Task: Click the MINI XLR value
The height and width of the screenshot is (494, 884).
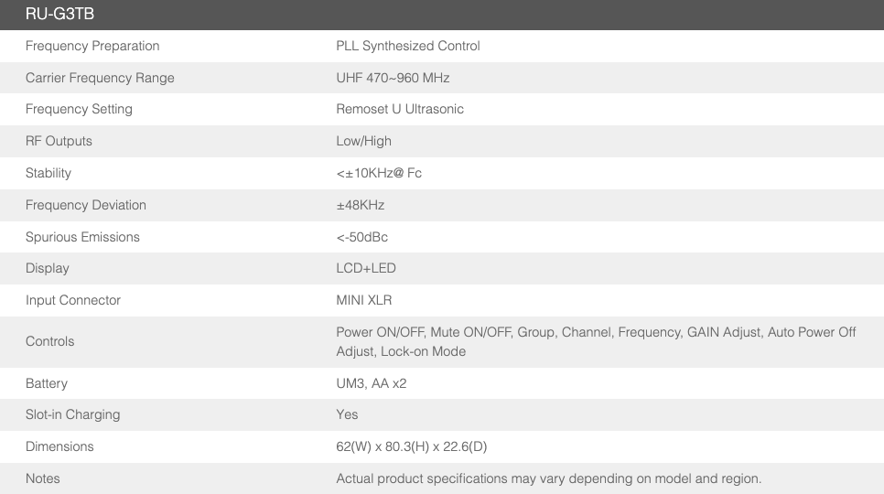Action: click(364, 300)
